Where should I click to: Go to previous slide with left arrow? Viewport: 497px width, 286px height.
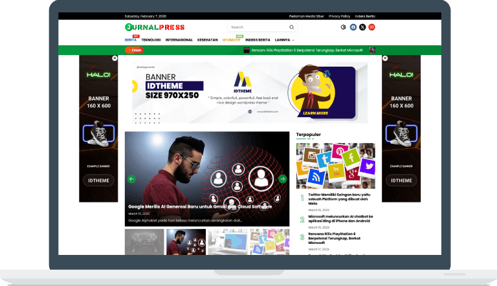131,179
